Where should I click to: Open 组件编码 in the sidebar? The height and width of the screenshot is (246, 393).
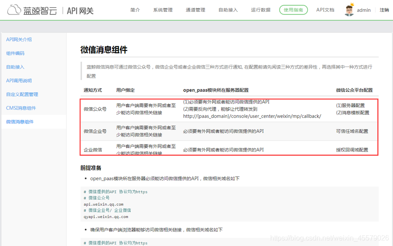click(15, 53)
